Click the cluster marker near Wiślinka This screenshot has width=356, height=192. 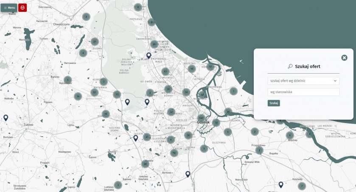[290, 135]
